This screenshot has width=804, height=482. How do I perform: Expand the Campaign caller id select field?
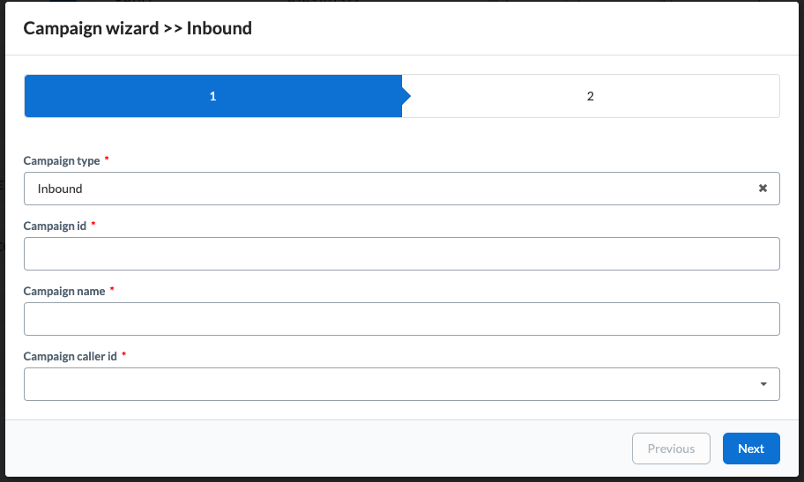click(401, 384)
